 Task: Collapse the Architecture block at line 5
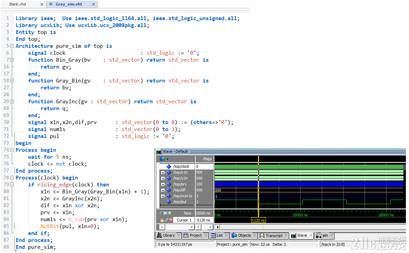pos(12,46)
